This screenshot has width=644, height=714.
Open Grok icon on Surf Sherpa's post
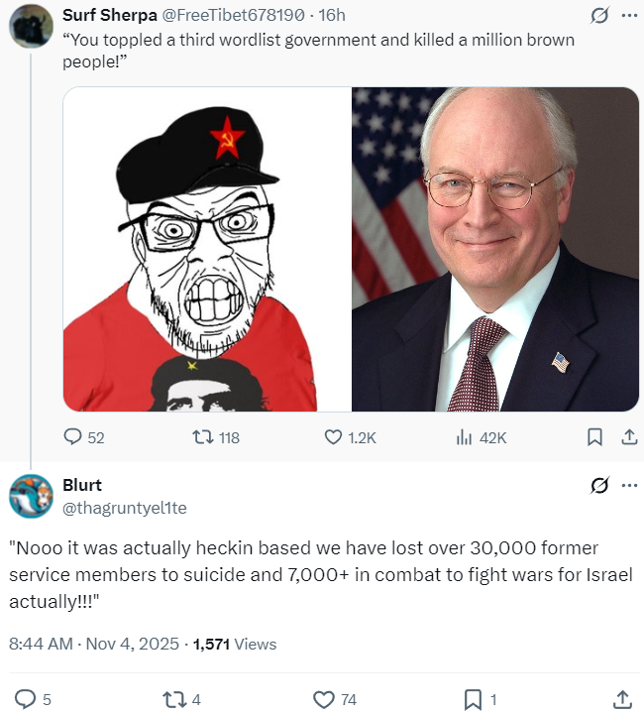599,16
